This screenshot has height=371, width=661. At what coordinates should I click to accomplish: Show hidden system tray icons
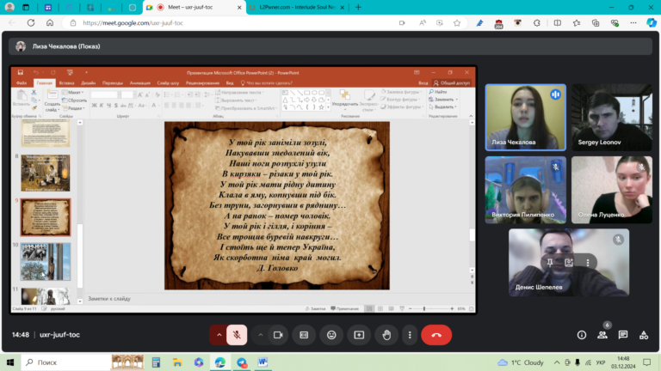point(557,362)
